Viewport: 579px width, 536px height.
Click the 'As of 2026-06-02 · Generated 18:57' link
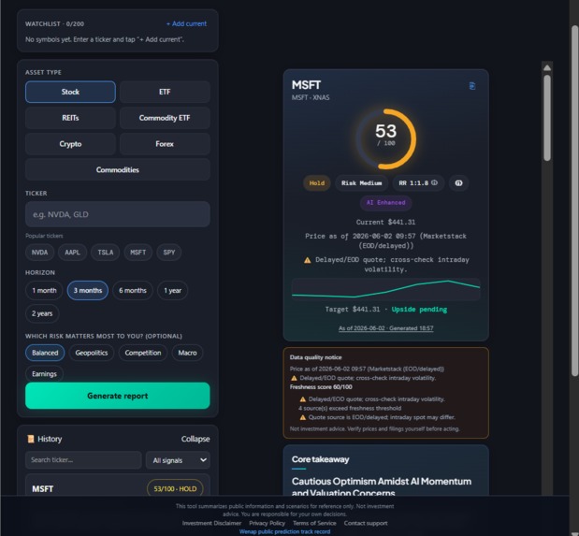point(386,328)
